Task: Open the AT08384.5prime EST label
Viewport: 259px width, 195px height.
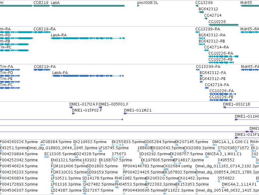Action: (x=56, y=142)
